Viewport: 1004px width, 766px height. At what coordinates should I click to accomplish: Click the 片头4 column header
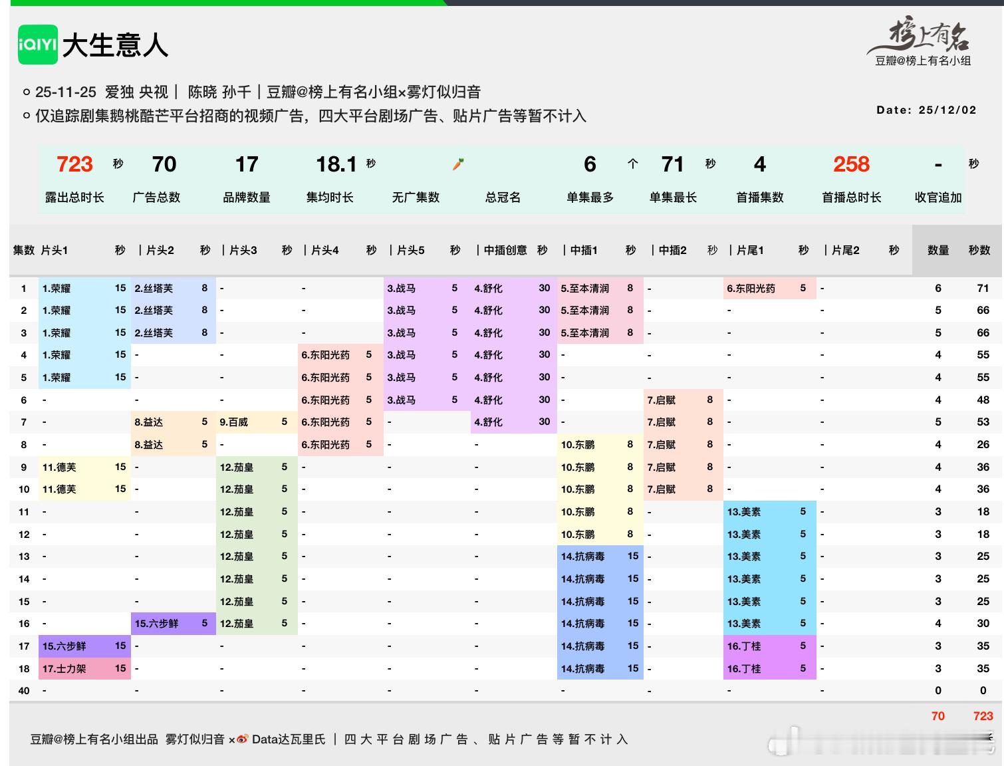pyautogui.click(x=325, y=250)
